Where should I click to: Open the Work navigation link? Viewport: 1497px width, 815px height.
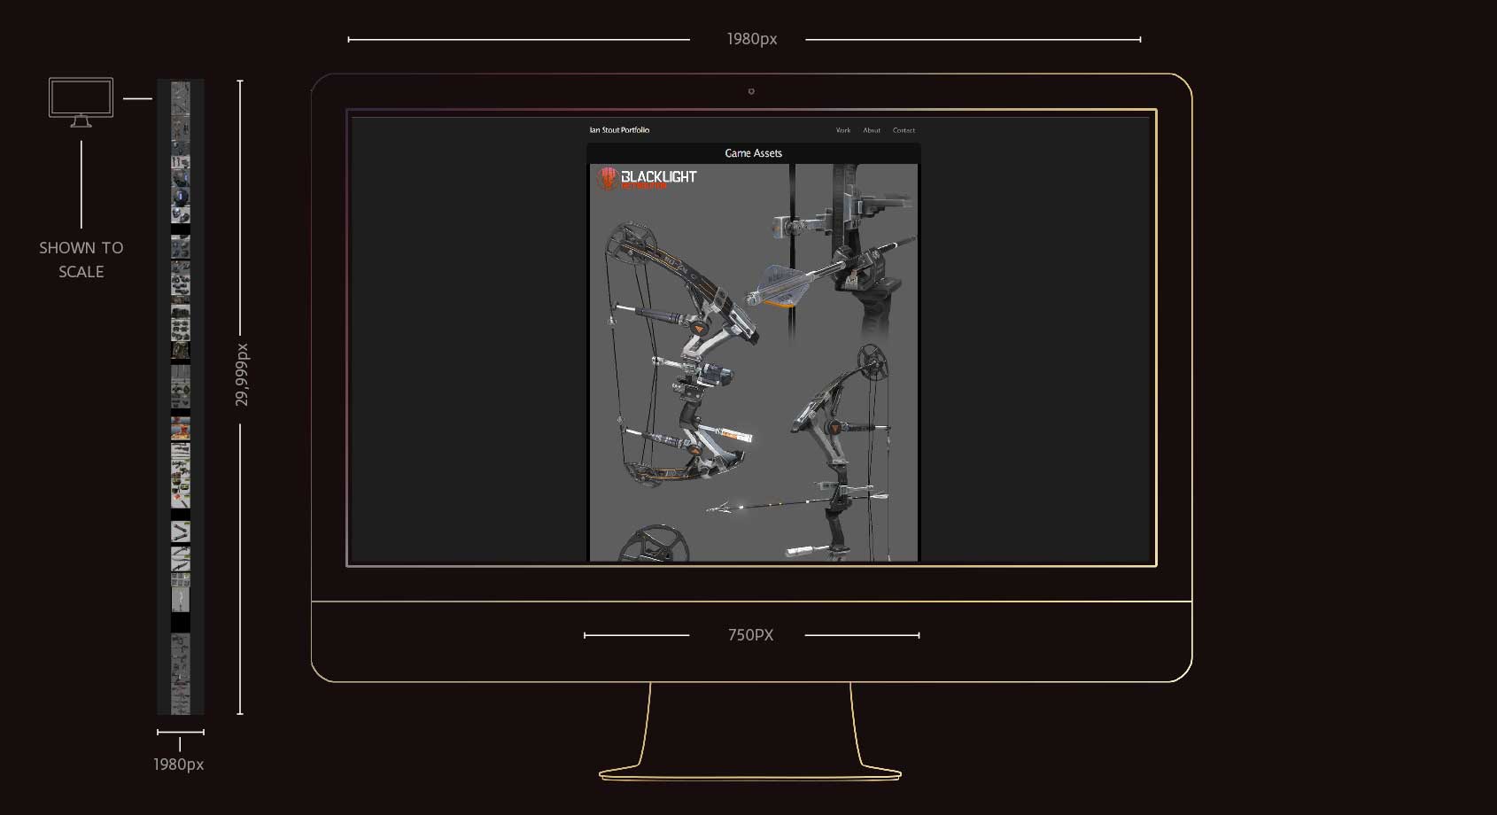[x=842, y=130]
